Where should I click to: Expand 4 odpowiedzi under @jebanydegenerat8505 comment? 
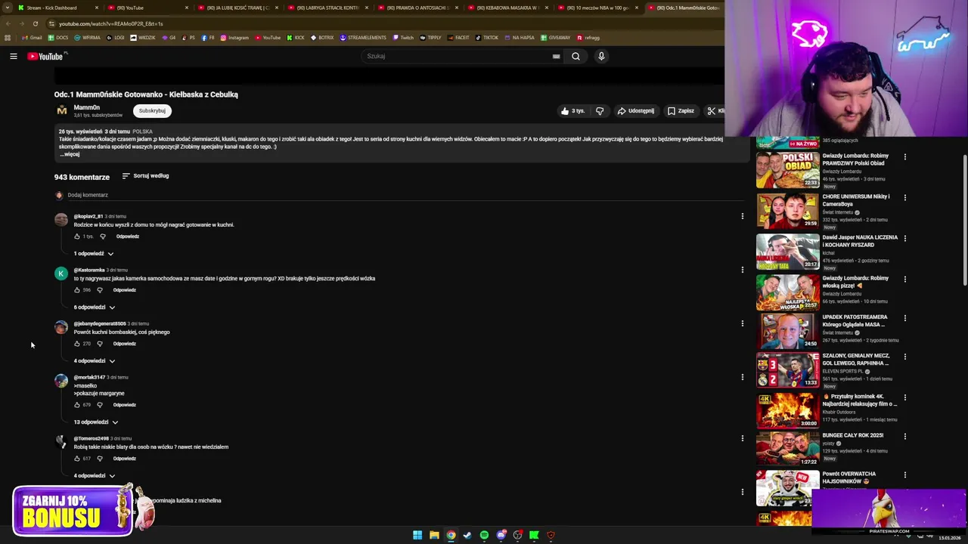95,361
